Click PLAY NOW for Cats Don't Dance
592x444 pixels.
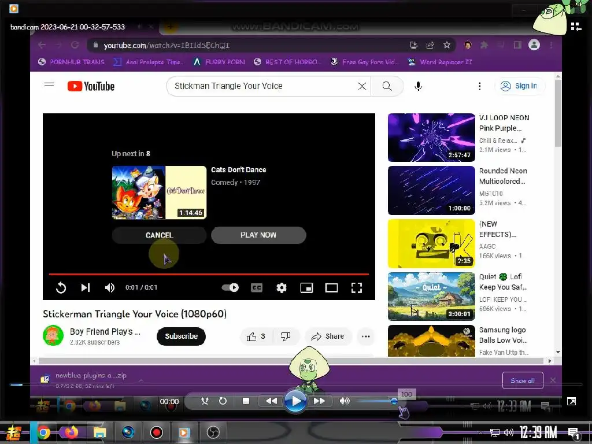tap(258, 235)
